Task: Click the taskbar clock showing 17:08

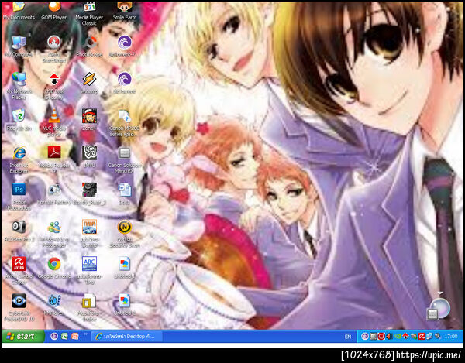Action: pos(451,337)
